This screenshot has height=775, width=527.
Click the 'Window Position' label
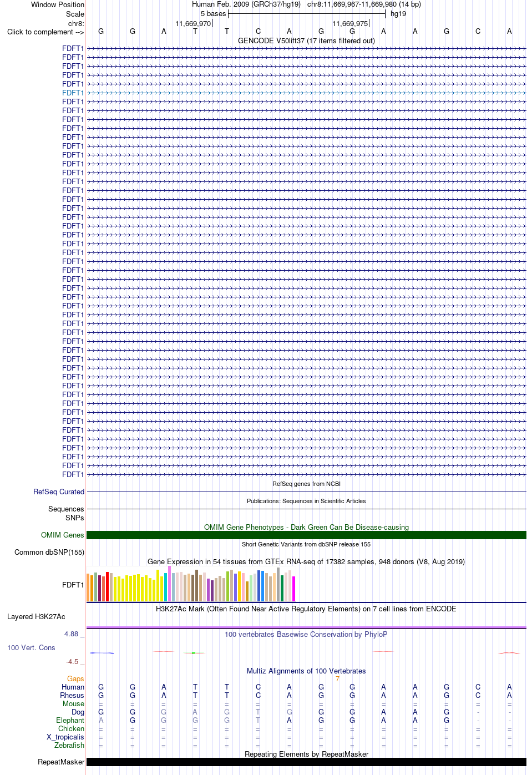(58, 4)
